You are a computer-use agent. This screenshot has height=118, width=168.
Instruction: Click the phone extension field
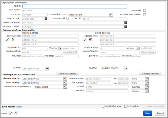[x=123, y=79]
